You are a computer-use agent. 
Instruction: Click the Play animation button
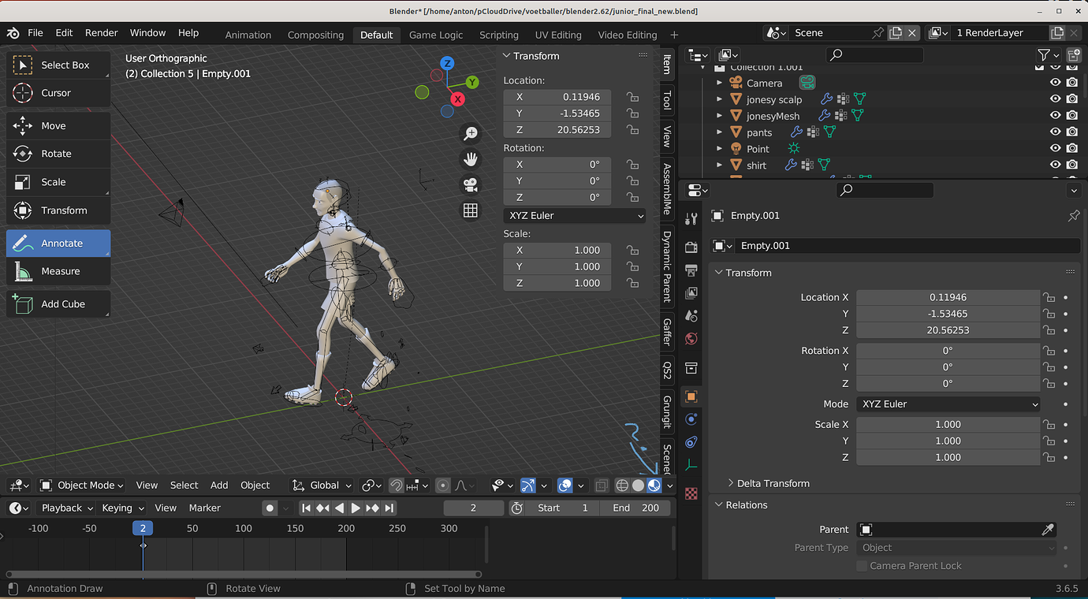click(x=356, y=508)
